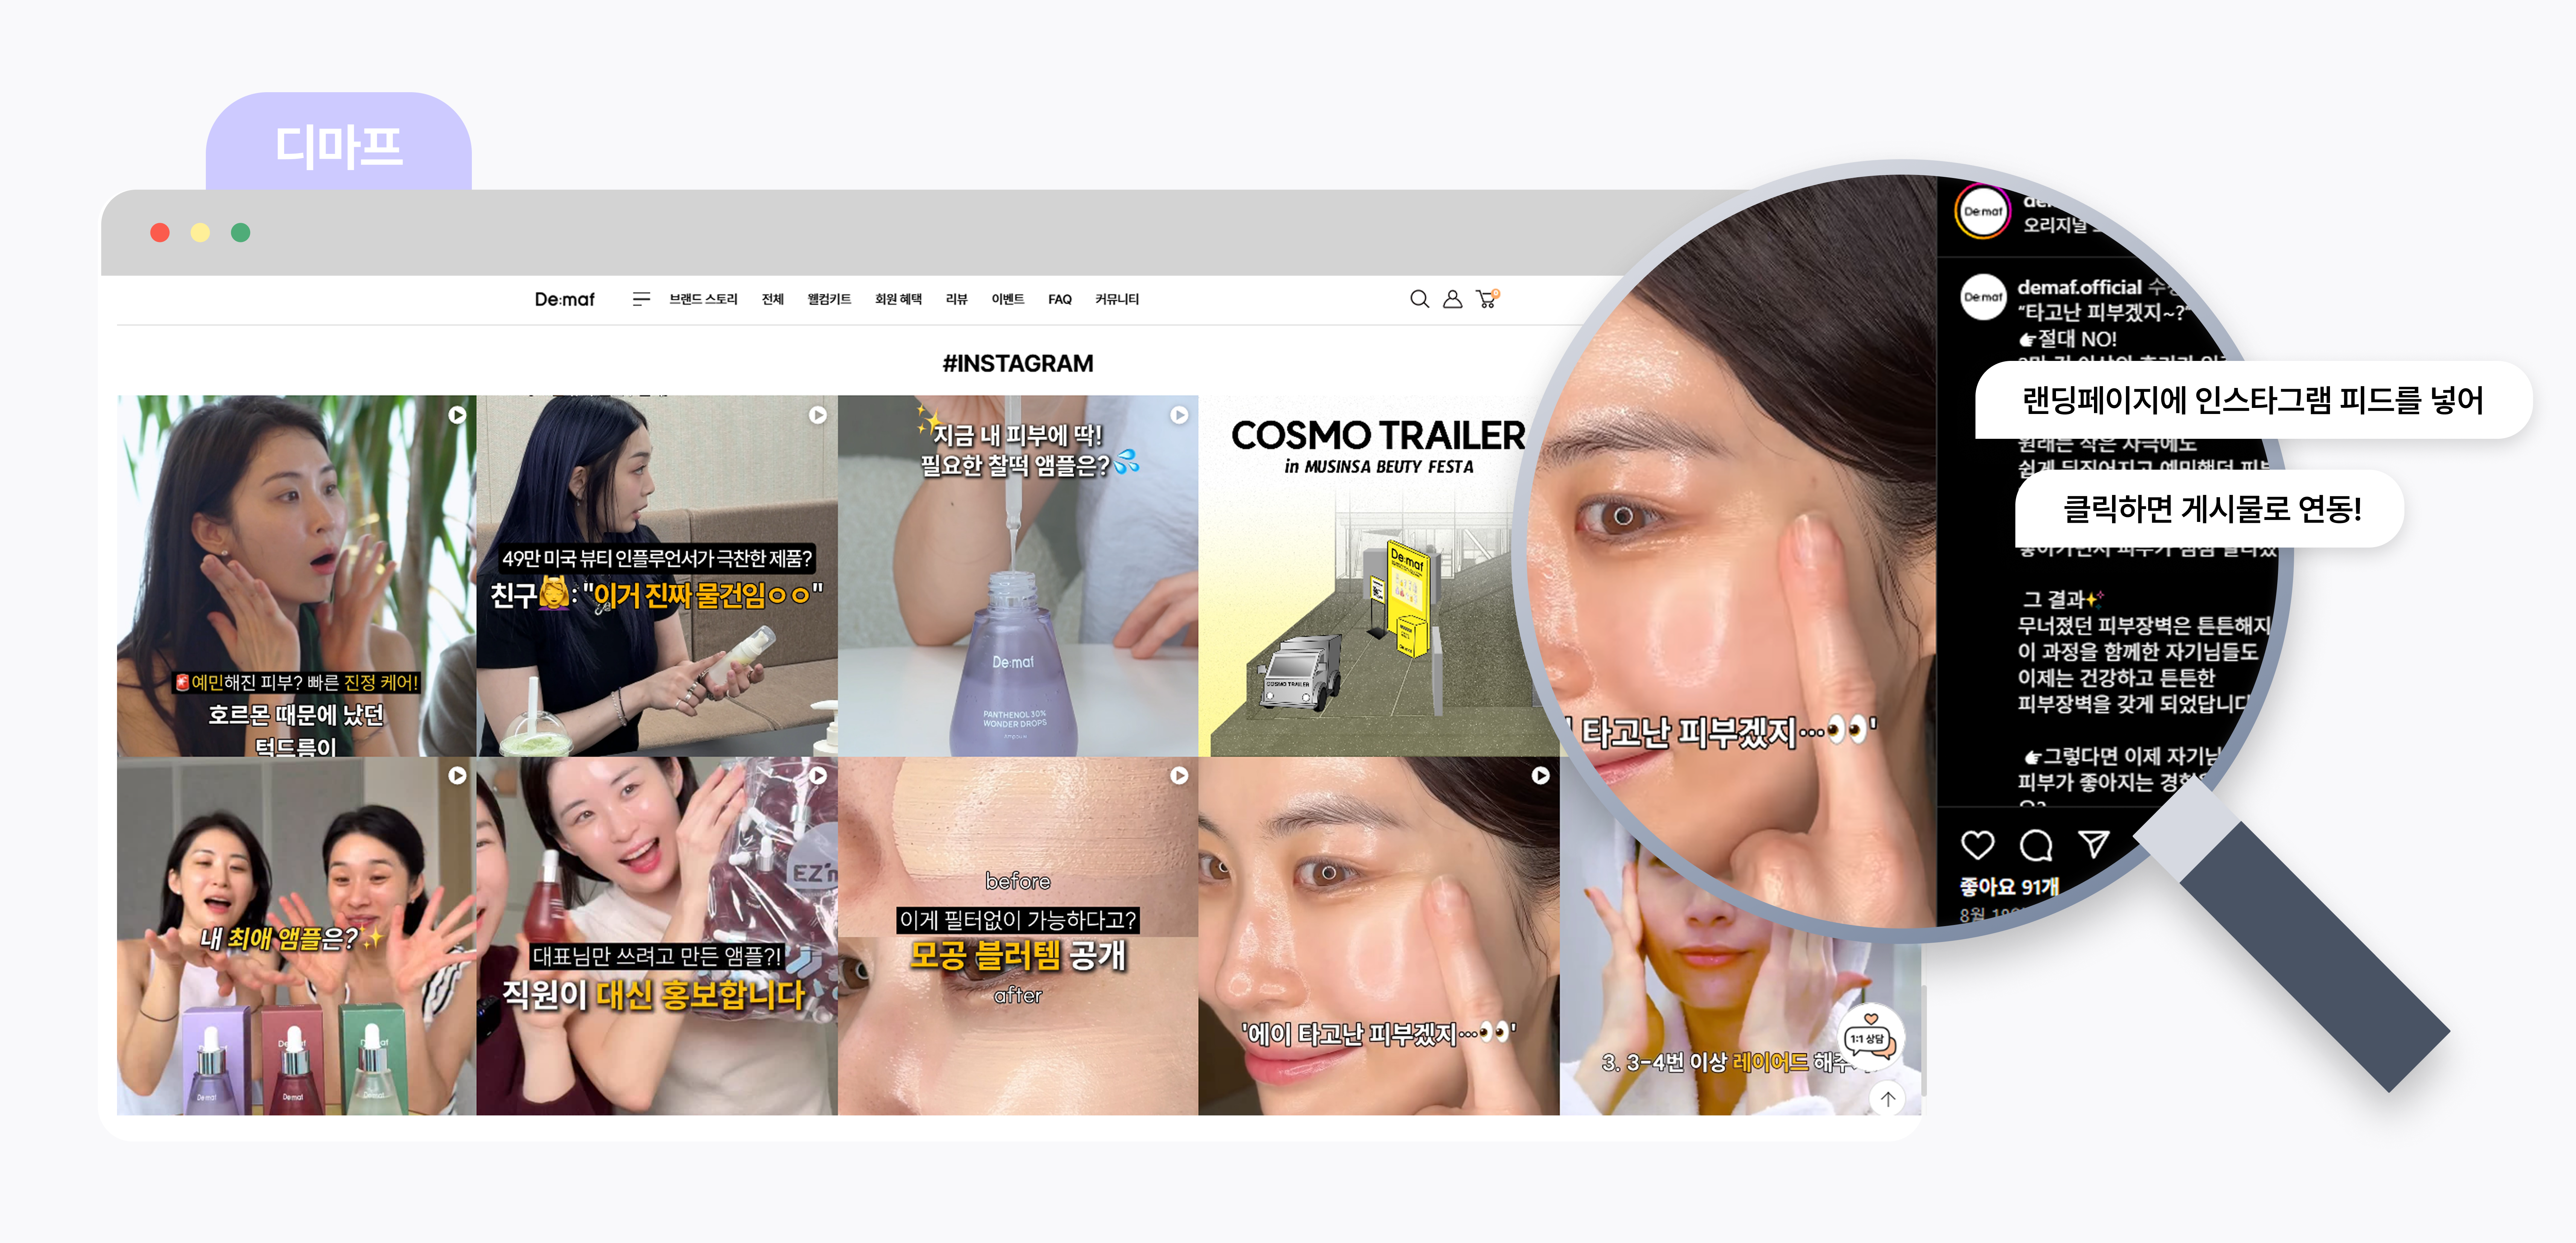Open the 웰컴키트 menu item
Viewport: 2576px width, 1243px height.
pyautogui.click(x=829, y=299)
